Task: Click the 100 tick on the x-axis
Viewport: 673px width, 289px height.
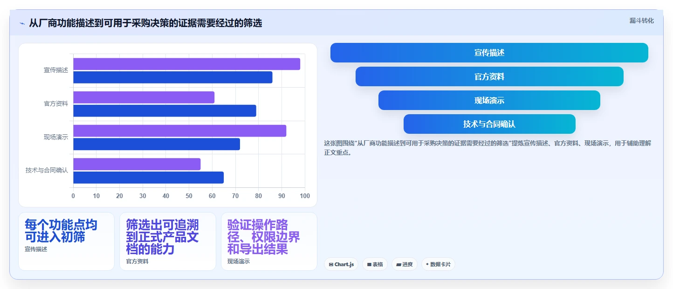Action: click(x=305, y=196)
